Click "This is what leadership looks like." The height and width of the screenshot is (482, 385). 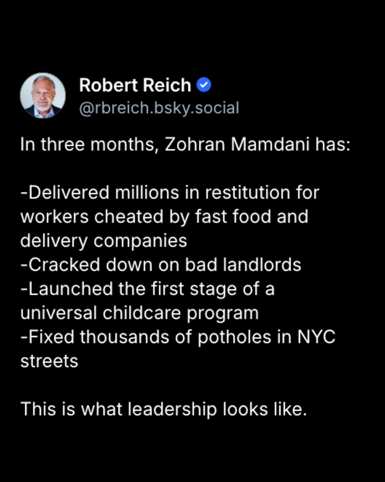point(164,409)
